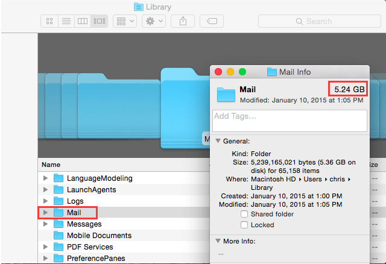386x264 pixels.
Task: Select the Mobile Documents folder icon
Action: 59,235
